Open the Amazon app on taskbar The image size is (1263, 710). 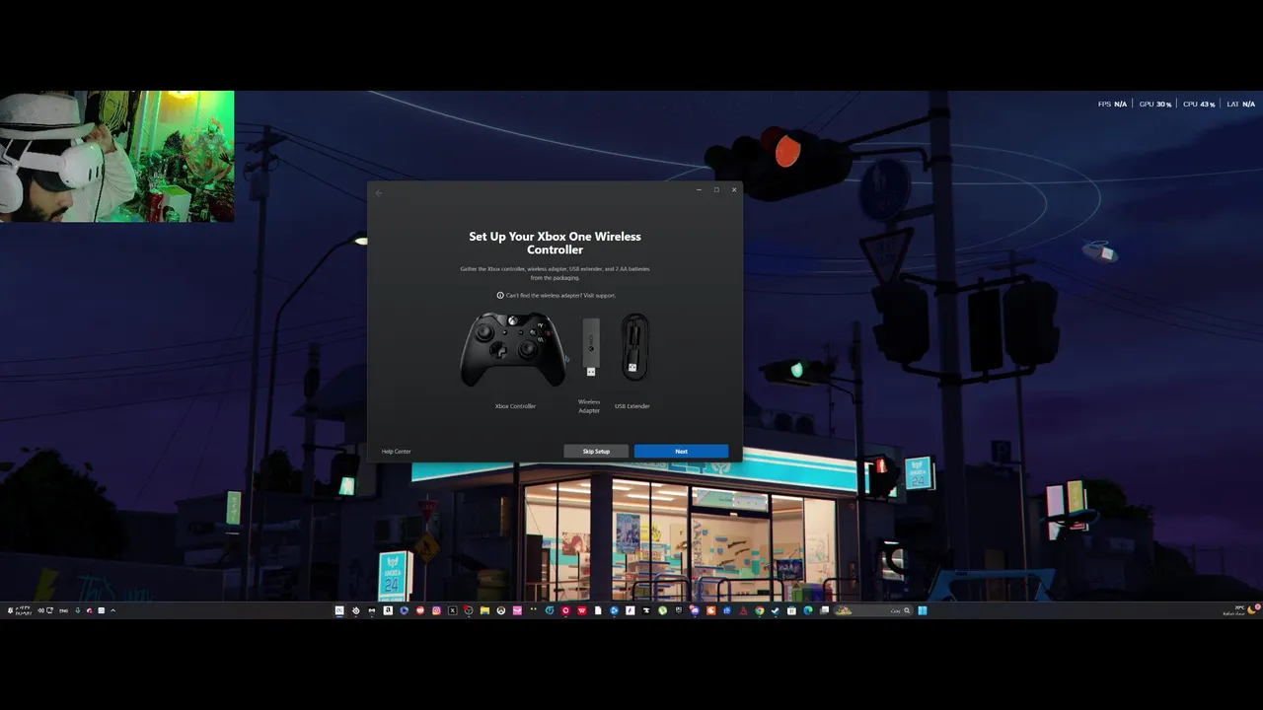point(388,610)
